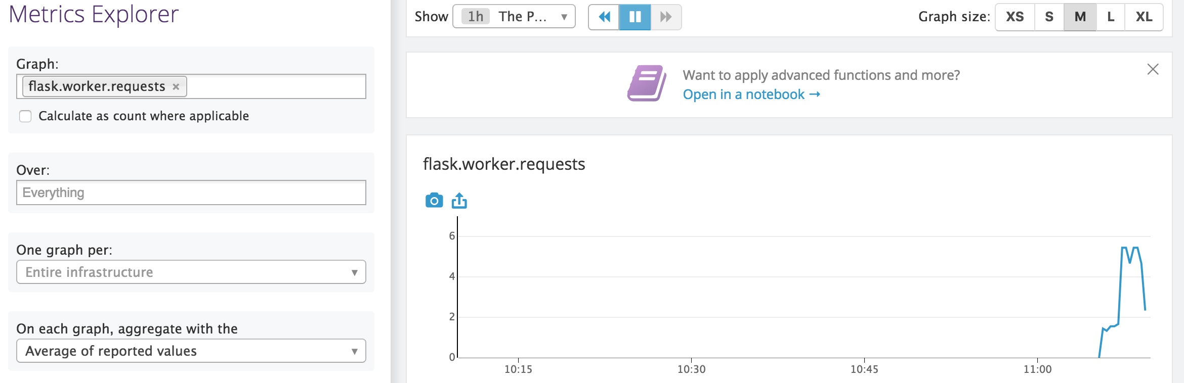Select graph size M
1184x383 pixels.
1080,17
